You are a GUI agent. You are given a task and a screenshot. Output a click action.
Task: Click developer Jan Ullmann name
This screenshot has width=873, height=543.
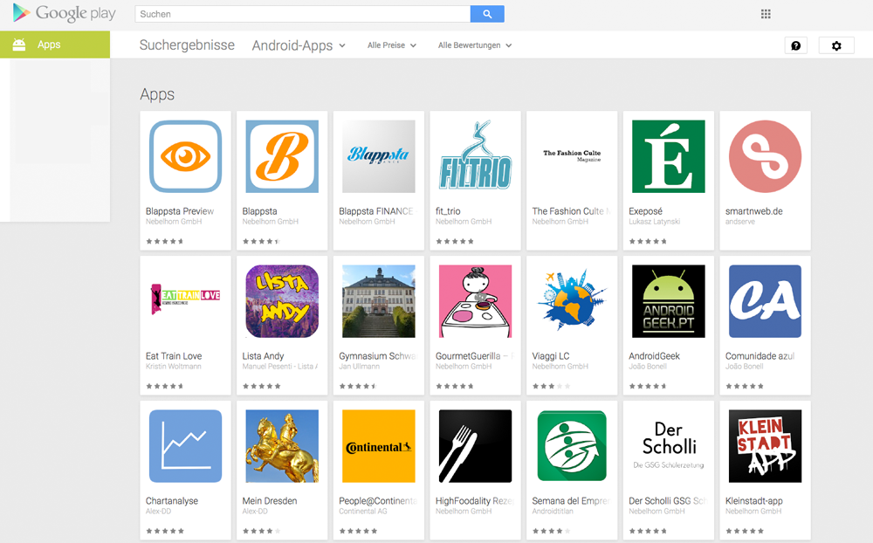[x=359, y=367]
